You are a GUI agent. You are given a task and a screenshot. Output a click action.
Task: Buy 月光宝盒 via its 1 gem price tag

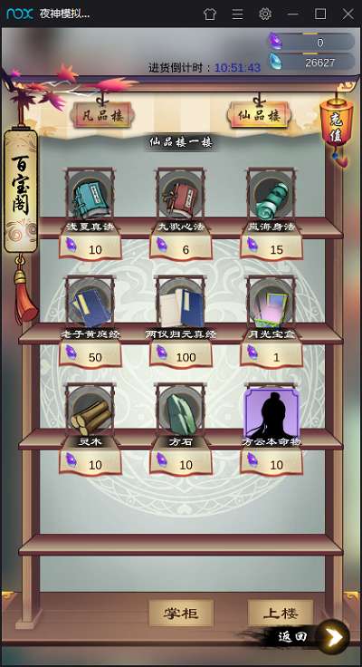[271, 356]
